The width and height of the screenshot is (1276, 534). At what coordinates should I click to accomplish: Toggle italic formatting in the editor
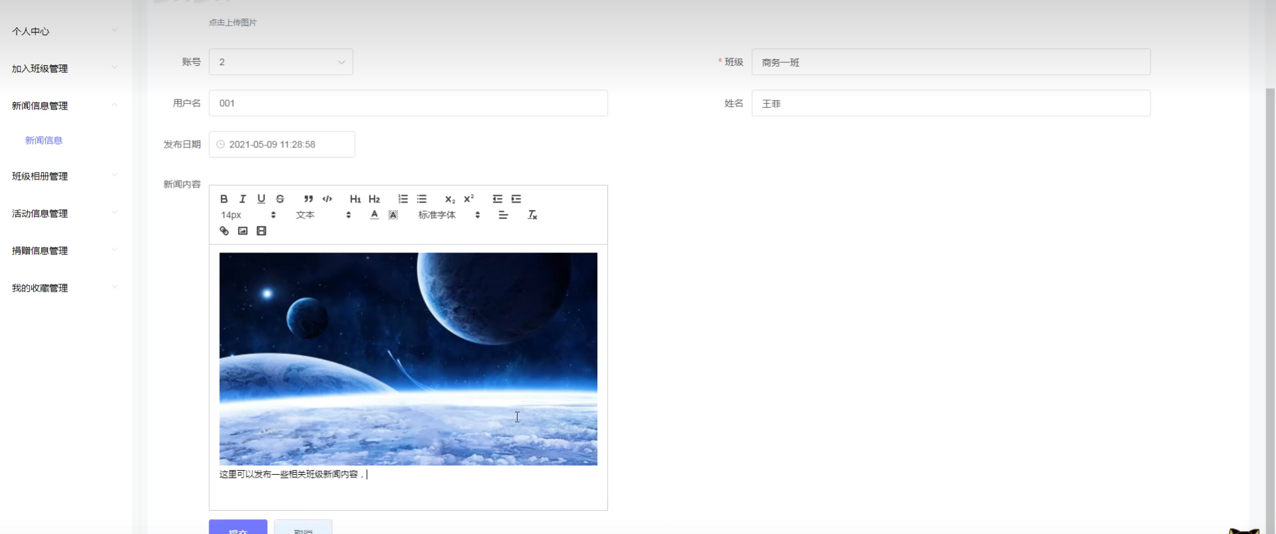click(x=243, y=199)
